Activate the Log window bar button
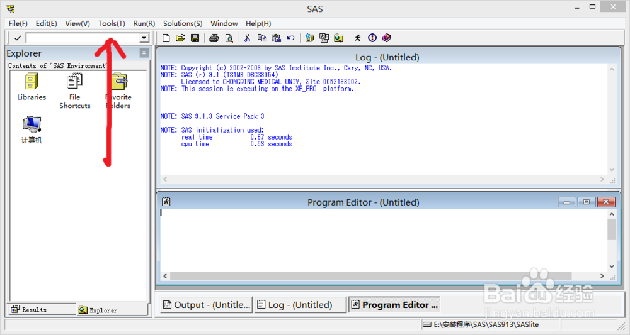This screenshot has width=630, height=335. (300, 305)
